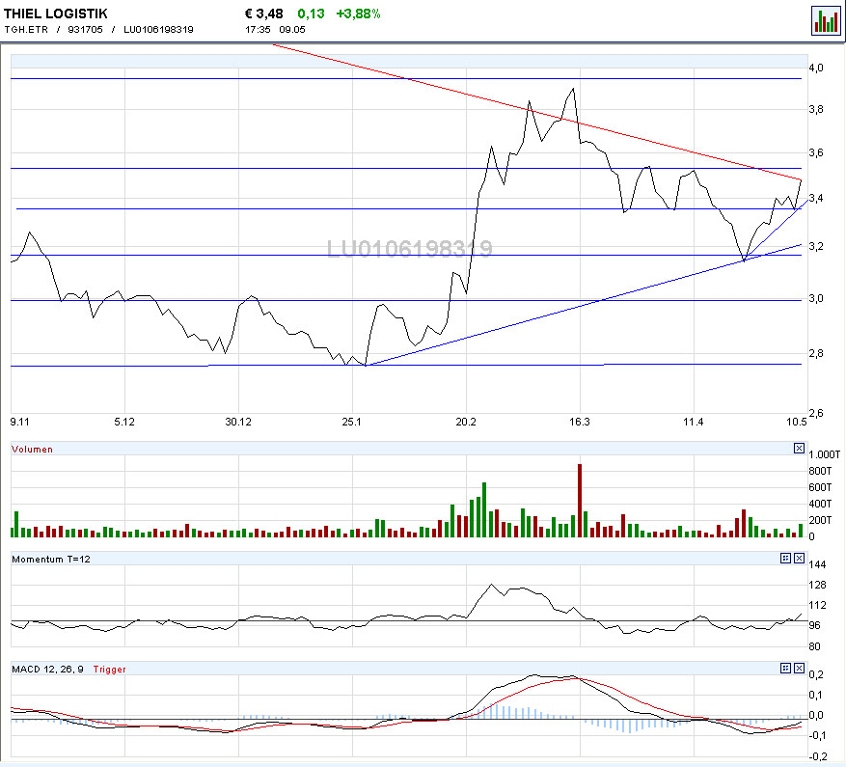Screen dimensions: 846x767
Task: Click the 112 momentum axis label
Action: (x=817, y=606)
